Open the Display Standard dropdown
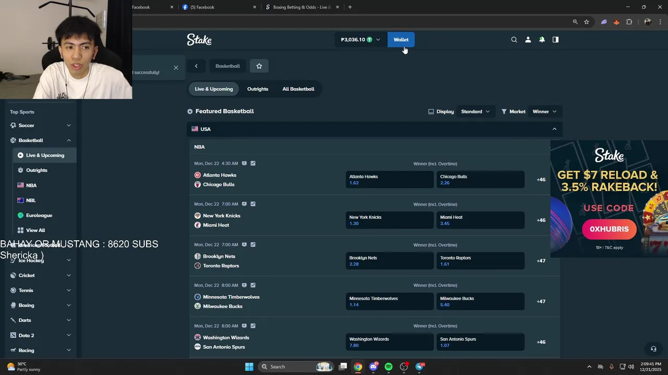This screenshot has height=375, width=668. (476, 111)
